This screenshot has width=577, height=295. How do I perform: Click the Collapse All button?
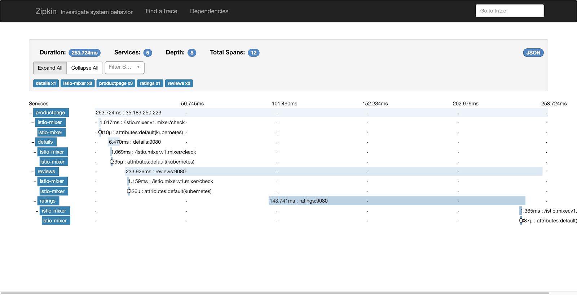[85, 68]
